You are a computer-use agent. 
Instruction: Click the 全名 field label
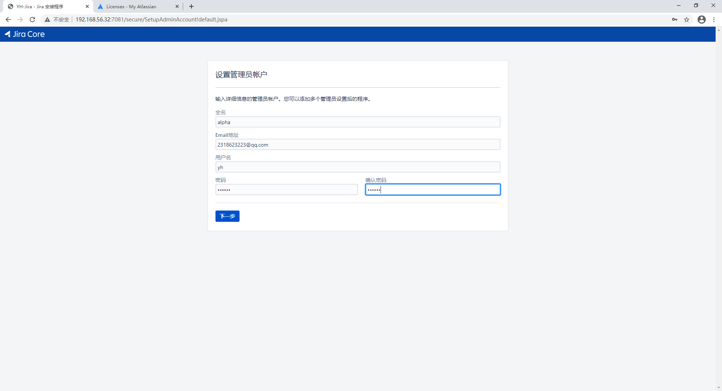tap(220, 112)
